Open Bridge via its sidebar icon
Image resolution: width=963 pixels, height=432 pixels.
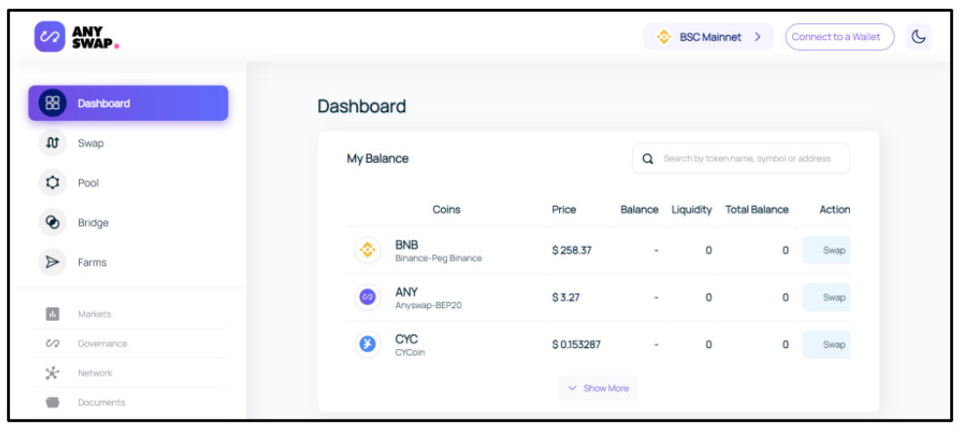pyautogui.click(x=53, y=223)
